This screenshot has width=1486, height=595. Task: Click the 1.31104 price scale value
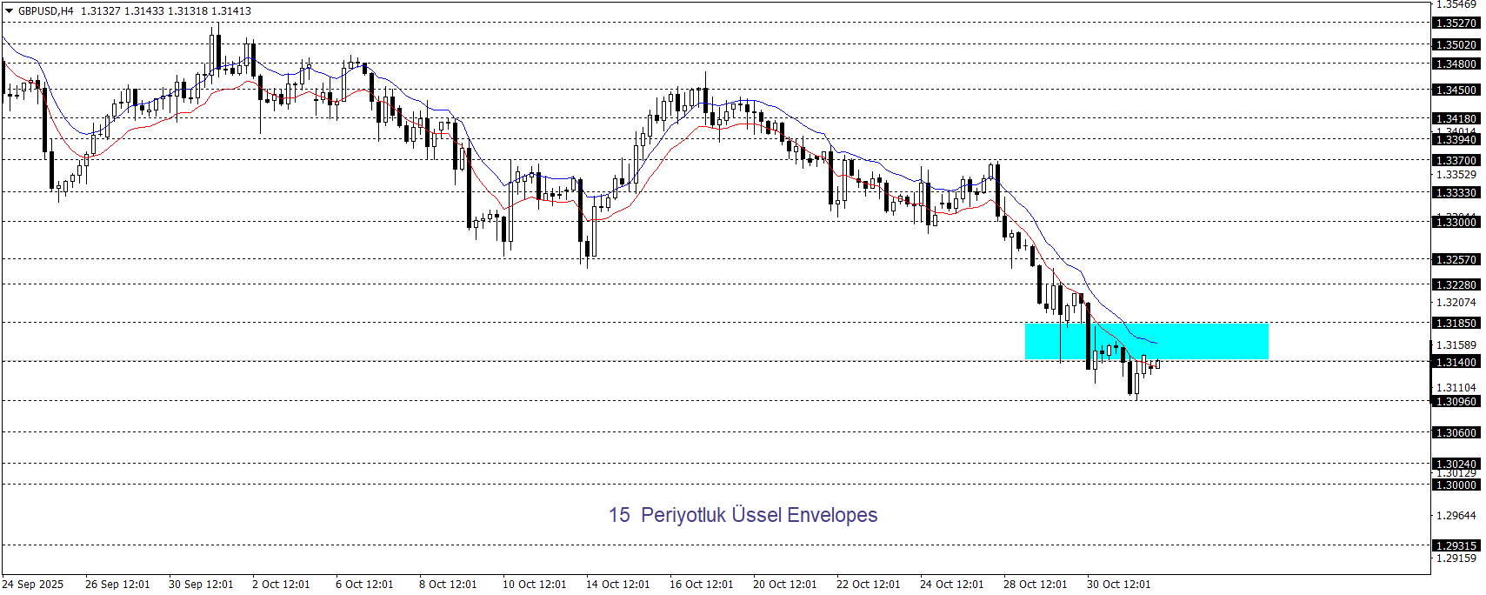click(x=1456, y=388)
